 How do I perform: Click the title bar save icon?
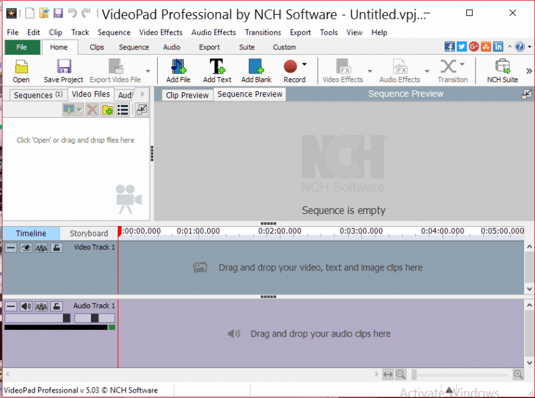tap(58, 13)
